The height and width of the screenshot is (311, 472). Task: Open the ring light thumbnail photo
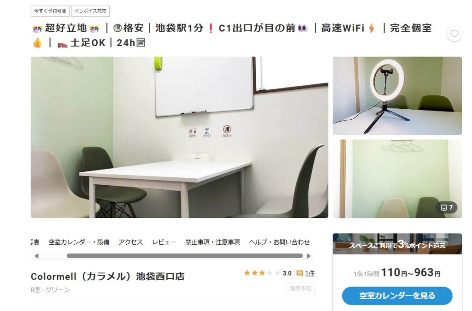[397, 96]
